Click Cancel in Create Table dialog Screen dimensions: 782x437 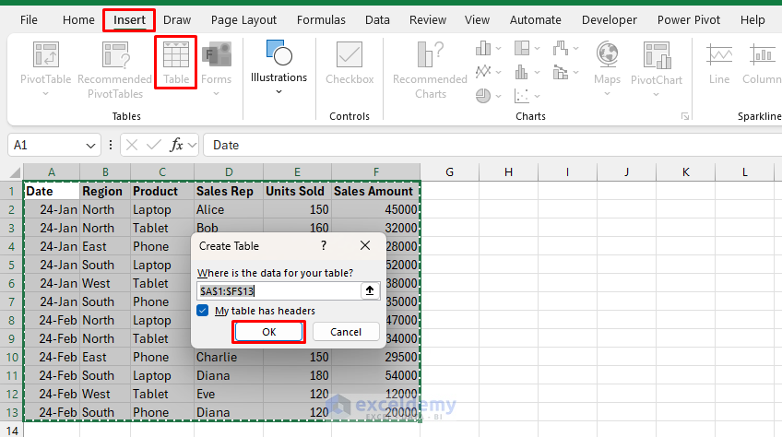click(346, 332)
